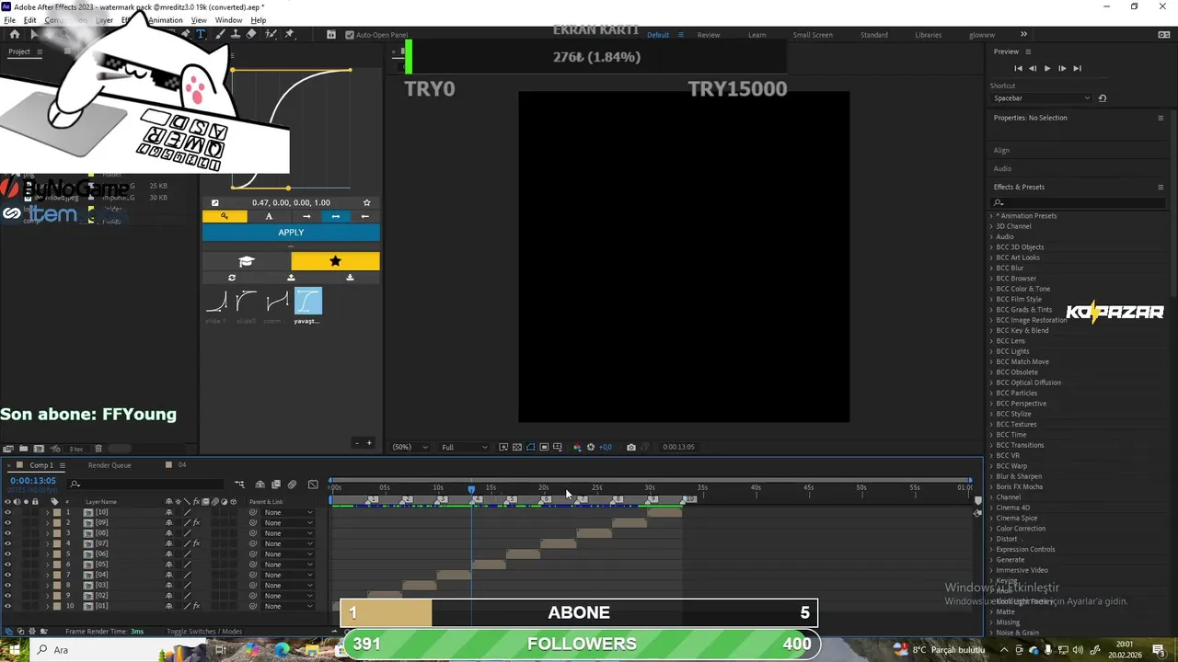Open the 50% magnification dropdown
1178x662 pixels.
pos(410,447)
